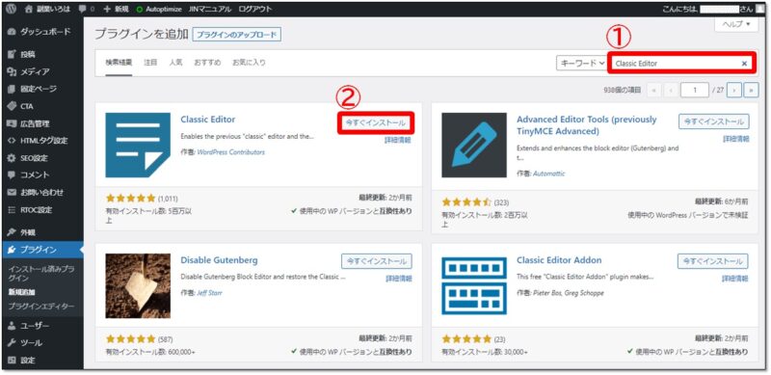
Task: Go to first page of results
Action: (x=654, y=90)
